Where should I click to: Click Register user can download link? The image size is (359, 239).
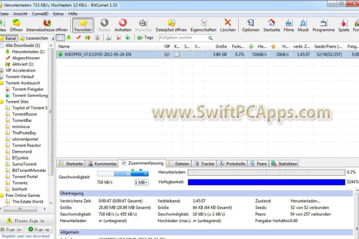25,236
